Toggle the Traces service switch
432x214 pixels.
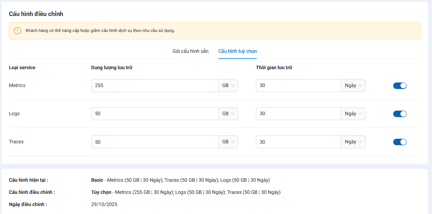[x=400, y=142]
